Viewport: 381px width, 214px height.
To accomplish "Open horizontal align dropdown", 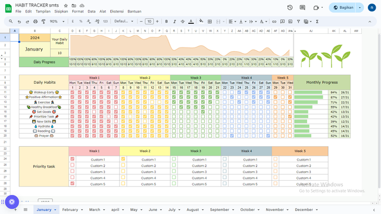I will [232, 21].
